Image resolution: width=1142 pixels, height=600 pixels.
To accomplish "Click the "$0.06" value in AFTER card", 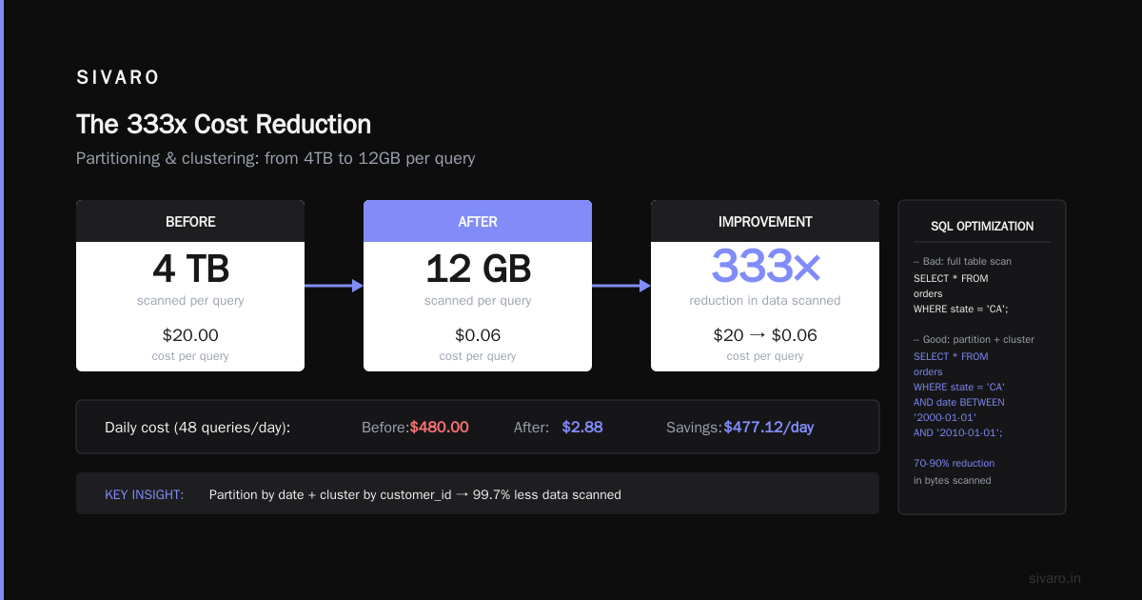I will (x=478, y=335).
